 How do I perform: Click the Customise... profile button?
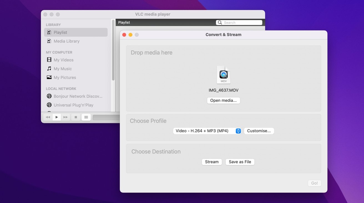259,131
